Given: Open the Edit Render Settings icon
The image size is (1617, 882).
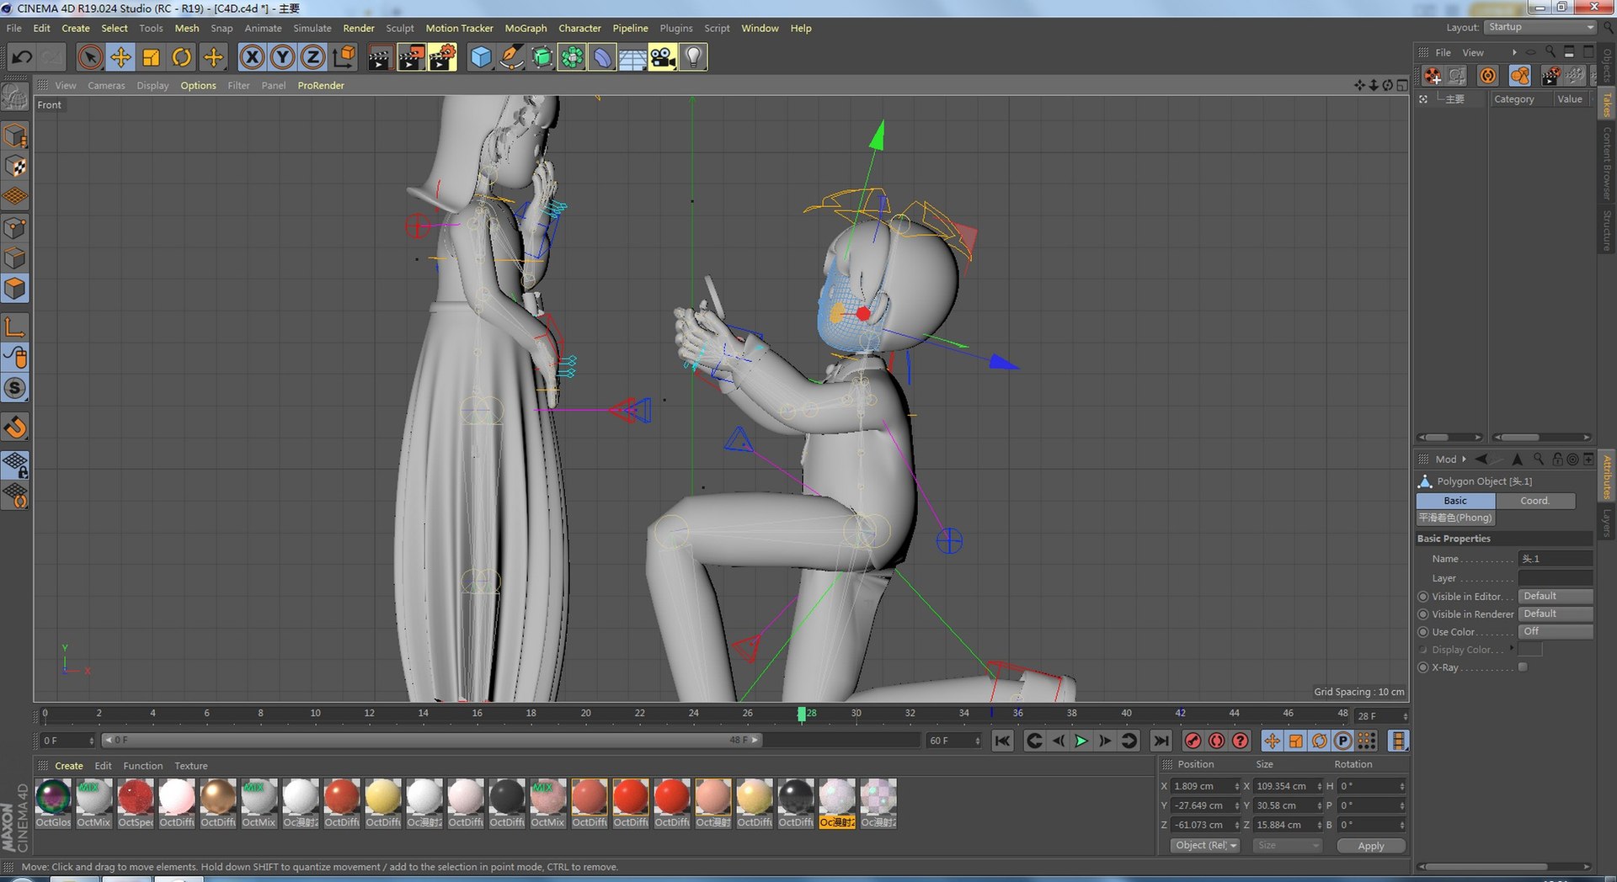Looking at the screenshot, I should 442,57.
